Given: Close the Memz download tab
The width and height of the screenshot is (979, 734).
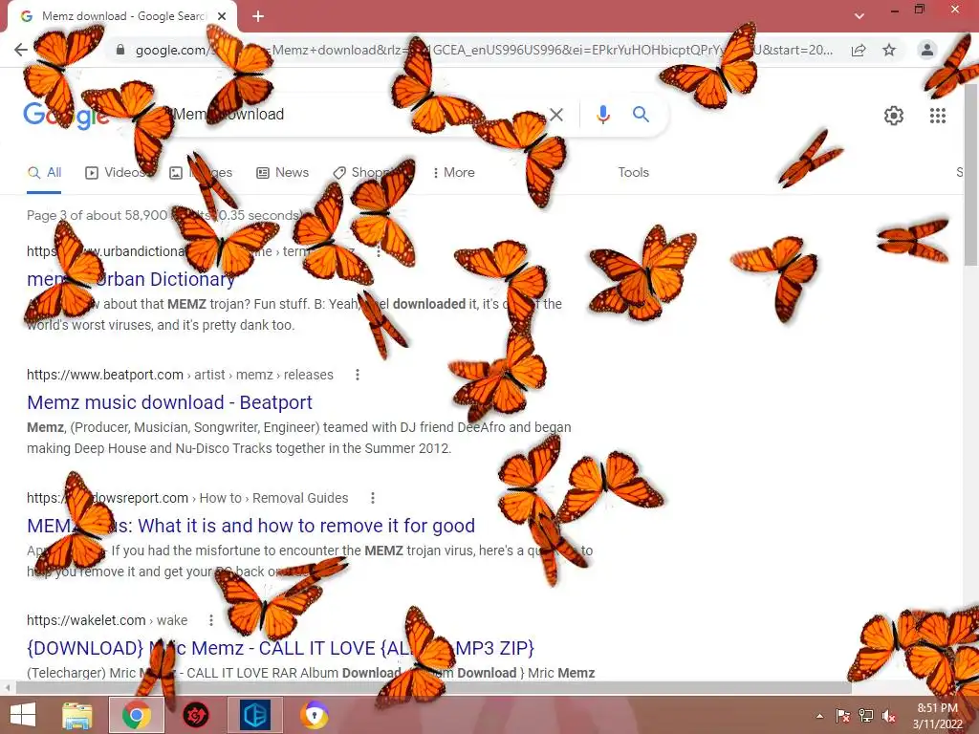Looking at the screenshot, I should 222,16.
